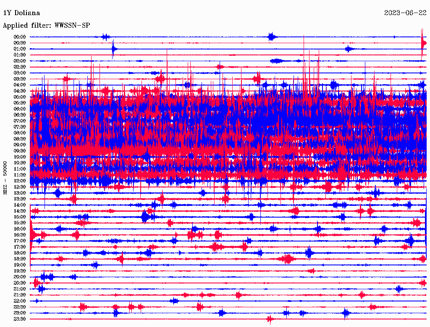Select the 14:30 time label
The width and height of the screenshot is (430, 327).
click(x=20, y=211)
